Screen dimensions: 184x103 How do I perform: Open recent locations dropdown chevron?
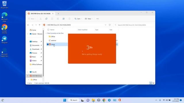click(36, 25)
